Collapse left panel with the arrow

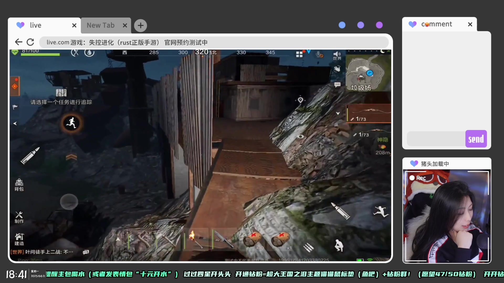point(15,123)
